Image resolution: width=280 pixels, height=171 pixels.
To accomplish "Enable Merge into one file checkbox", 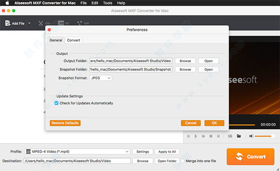I will point(182,161).
